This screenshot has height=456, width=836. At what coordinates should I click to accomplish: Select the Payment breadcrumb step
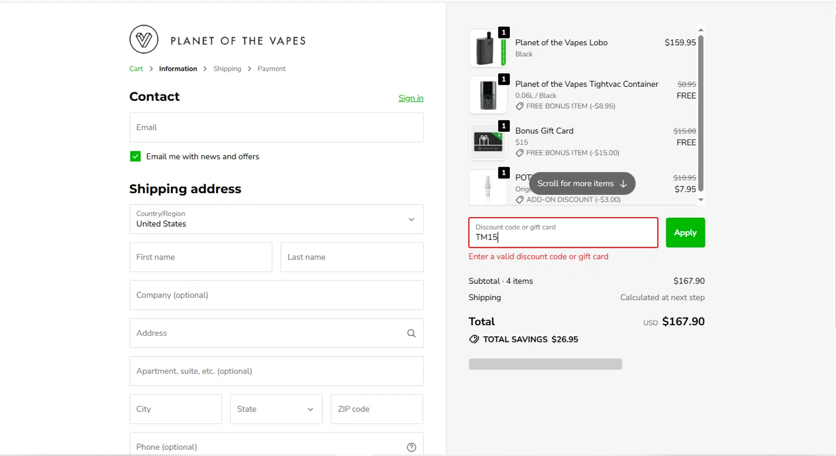pos(271,68)
